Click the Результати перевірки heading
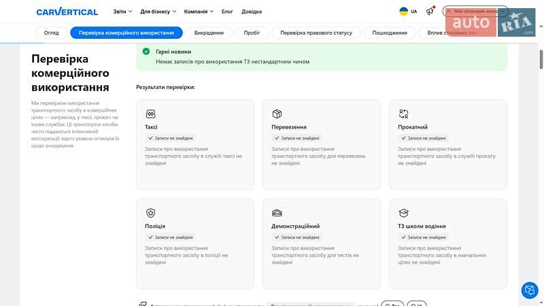544x306 pixels. coord(165,87)
